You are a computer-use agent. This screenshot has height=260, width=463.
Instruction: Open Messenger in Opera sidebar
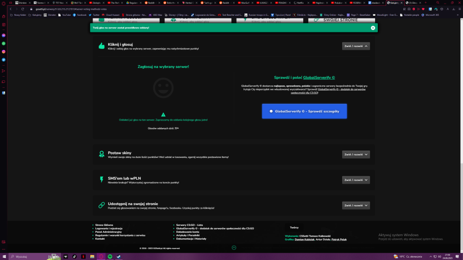coord(4,36)
